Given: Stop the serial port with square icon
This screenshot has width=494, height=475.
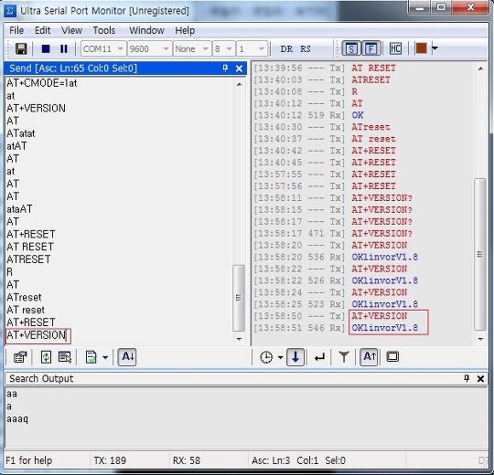Looking at the screenshot, I should point(46,48).
